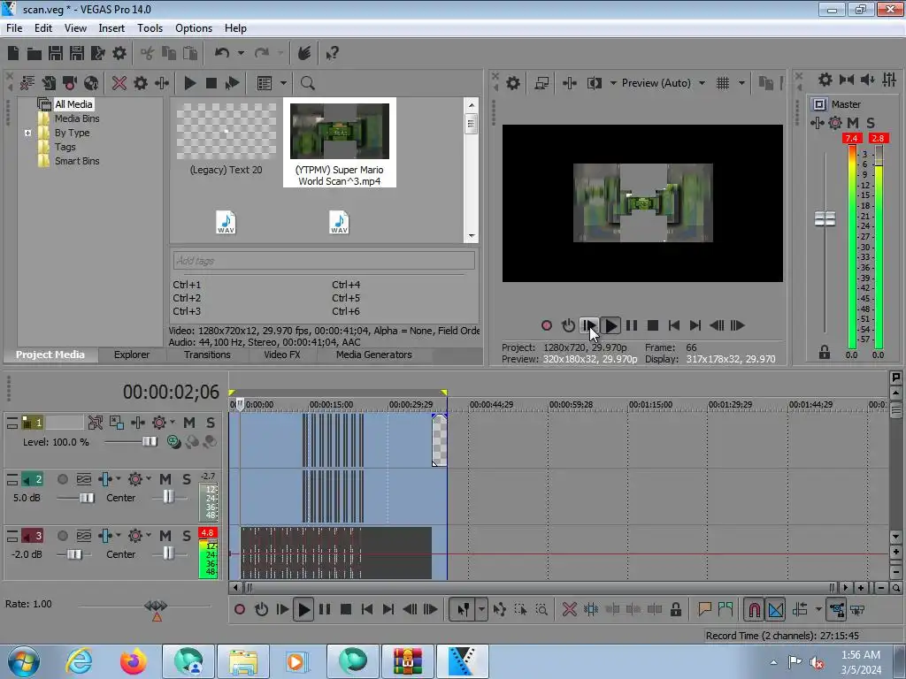Click the Undo arrow icon
Screen dimensions: 906x679
[222, 53]
